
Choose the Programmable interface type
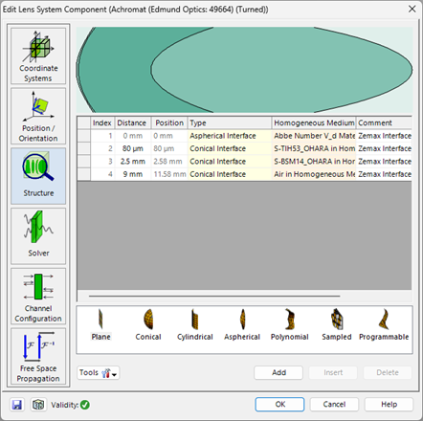pyautogui.click(x=384, y=324)
